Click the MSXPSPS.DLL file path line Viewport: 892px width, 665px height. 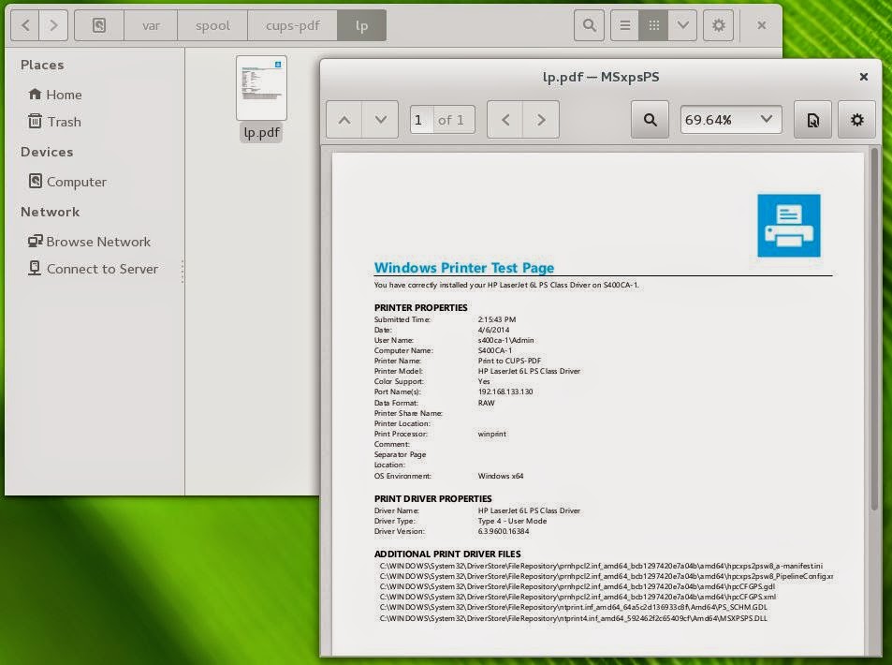(x=574, y=618)
